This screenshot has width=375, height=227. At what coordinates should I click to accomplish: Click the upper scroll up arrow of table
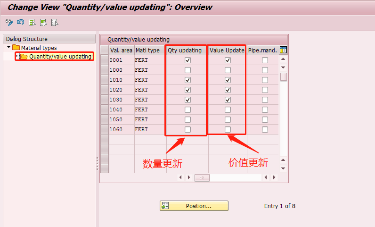[283, 59]
